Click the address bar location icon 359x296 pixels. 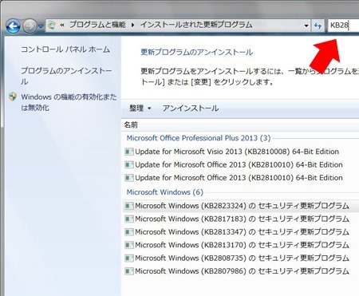[52, 26]
